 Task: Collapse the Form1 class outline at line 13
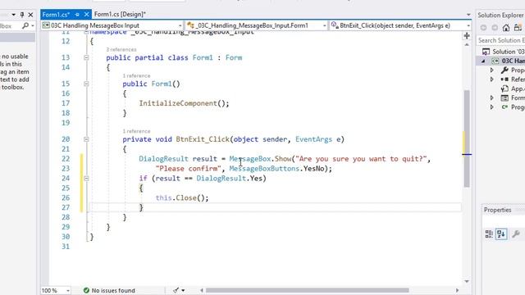coord(86,57)
